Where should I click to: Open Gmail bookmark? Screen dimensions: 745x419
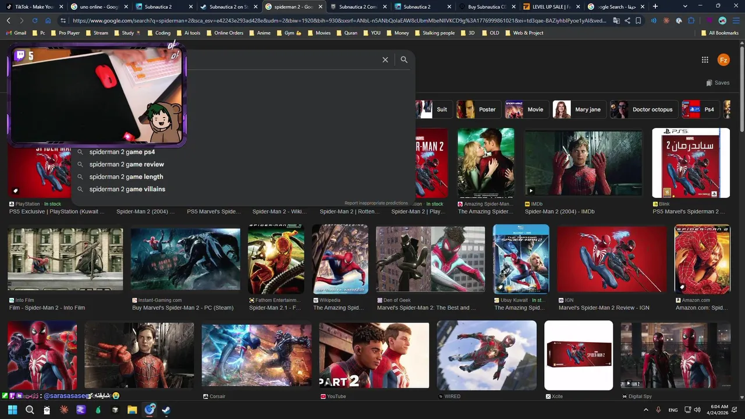[x=16, y=33]
